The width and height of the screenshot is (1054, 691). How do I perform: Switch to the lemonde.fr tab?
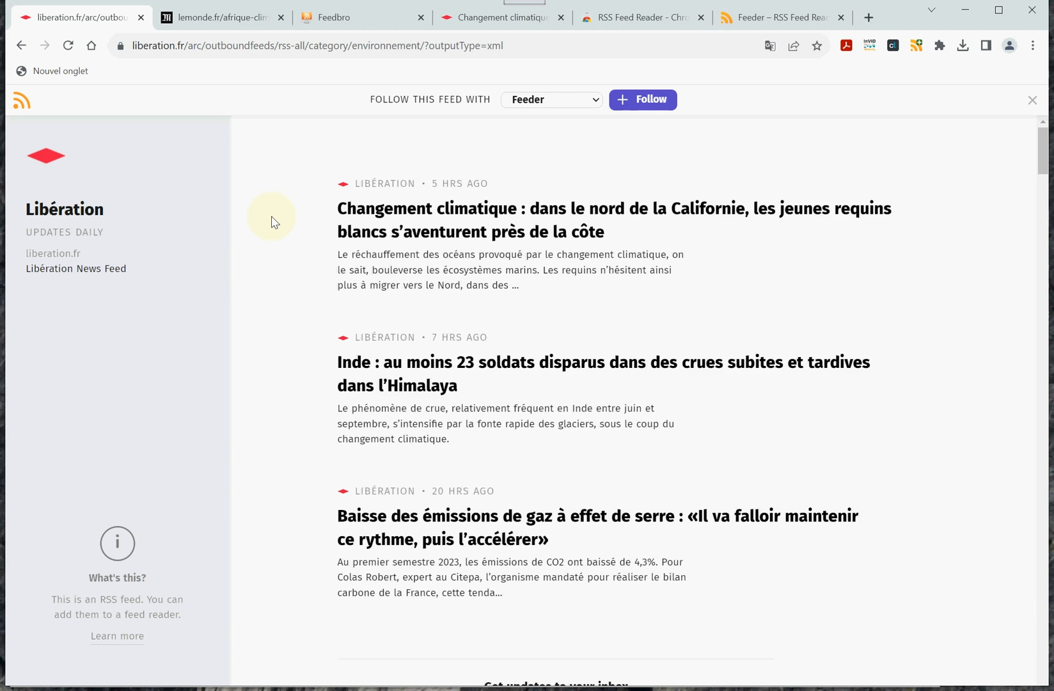(221, 17)
